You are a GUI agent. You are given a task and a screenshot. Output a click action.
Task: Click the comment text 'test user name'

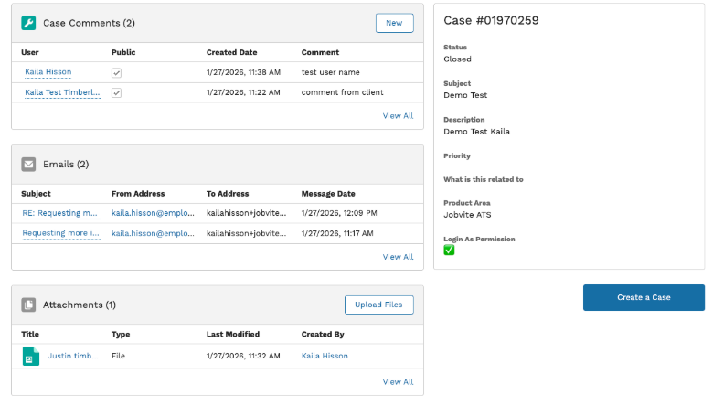[x=331, y=72]
